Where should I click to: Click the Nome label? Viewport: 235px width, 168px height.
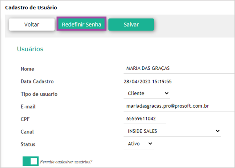click(x=27, y=69)
